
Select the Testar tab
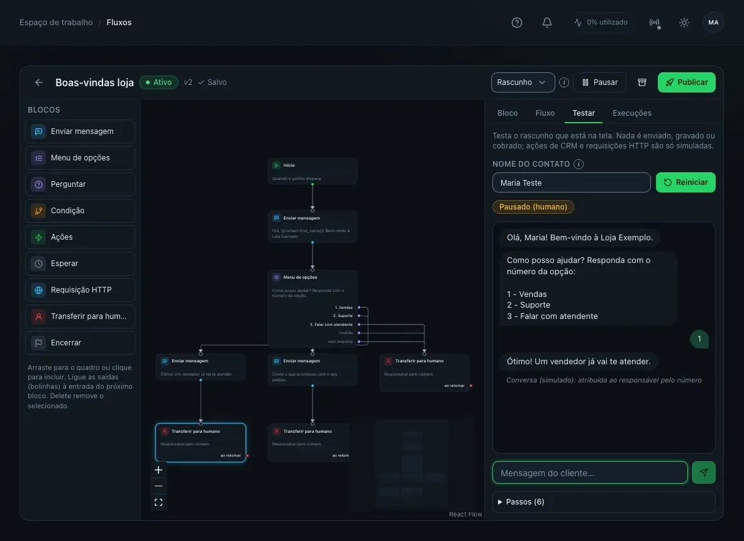pyautogui.click(x=584, y=113)
